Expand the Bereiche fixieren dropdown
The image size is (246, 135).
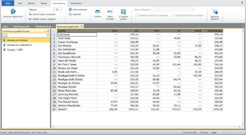click(214, 19)
